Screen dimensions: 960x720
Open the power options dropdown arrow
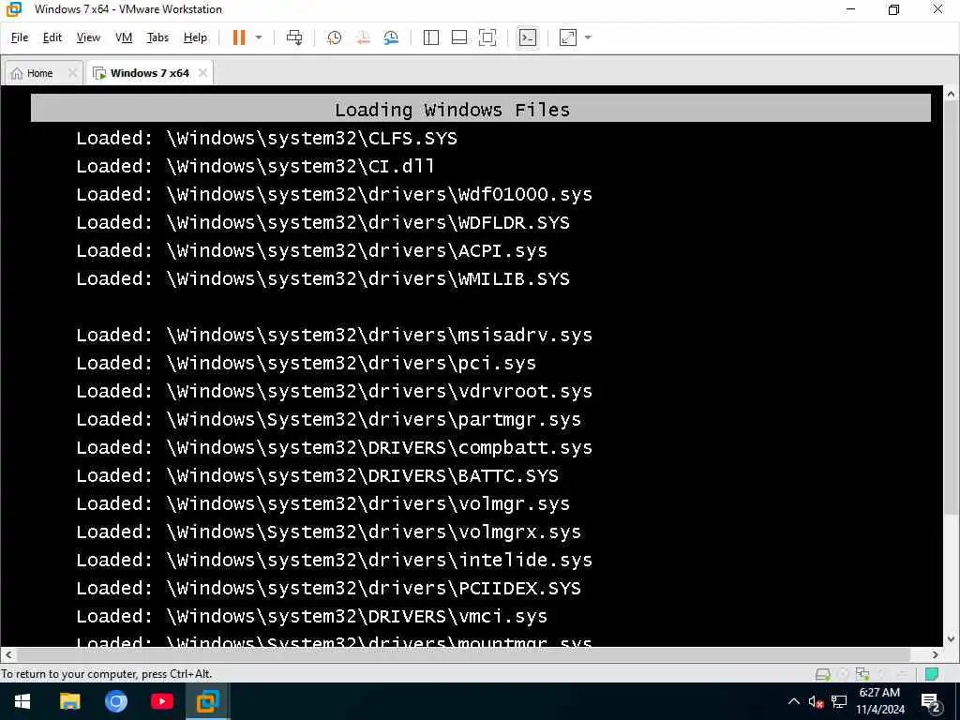(259, 37)
